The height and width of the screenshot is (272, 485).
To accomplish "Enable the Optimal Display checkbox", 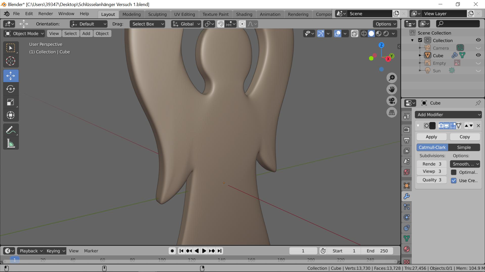I will tap(454, 172).
